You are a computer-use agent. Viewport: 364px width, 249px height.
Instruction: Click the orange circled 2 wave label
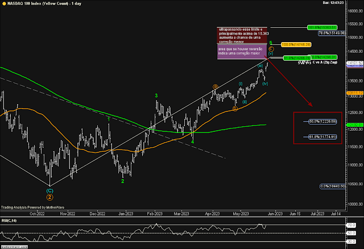click(49, 197)
